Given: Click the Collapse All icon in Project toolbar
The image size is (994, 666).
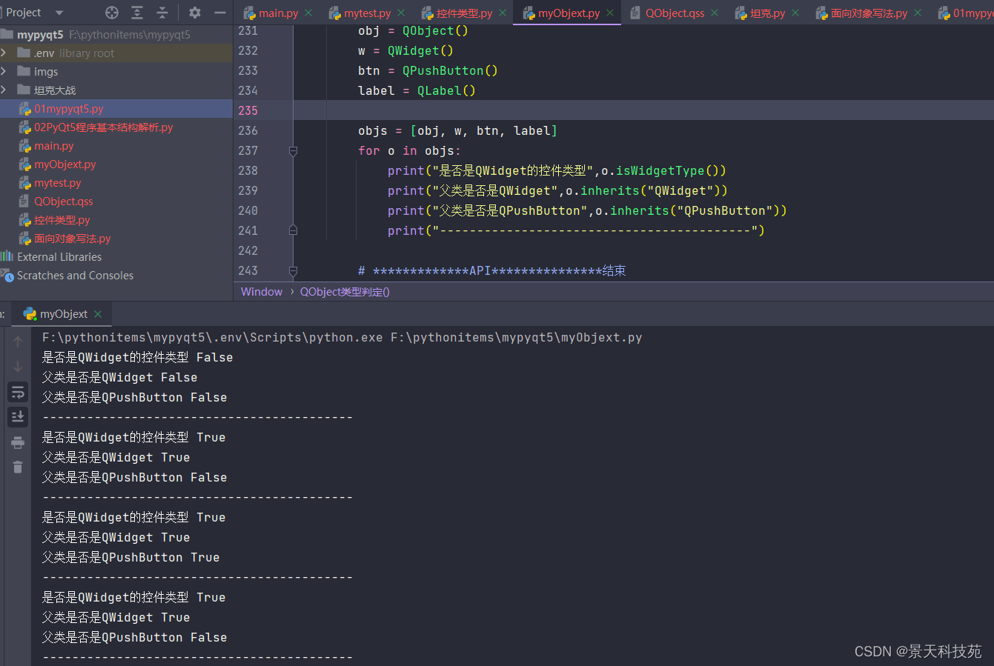Looking at the screenshot, I should click(162, 13).
